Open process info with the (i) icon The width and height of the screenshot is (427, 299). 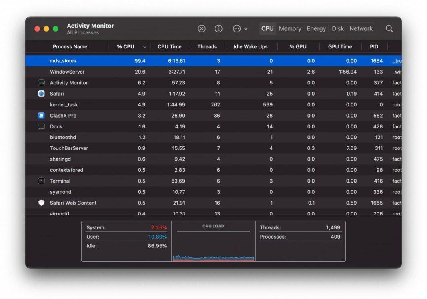[x=218, y=28]
